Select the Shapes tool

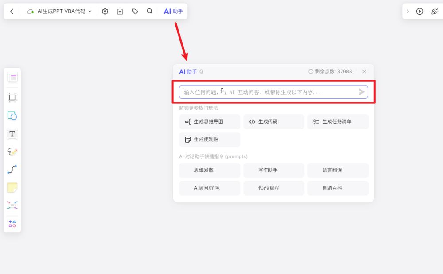(x=12, y=116)
